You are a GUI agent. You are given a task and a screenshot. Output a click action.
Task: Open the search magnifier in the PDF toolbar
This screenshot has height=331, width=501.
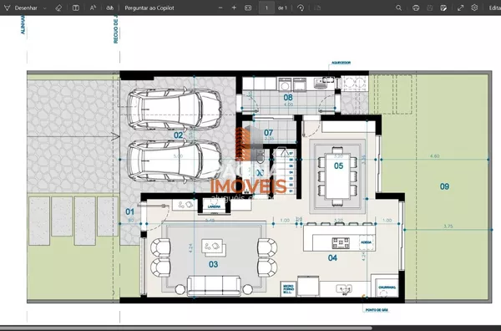pyautogui.click(x=398, y=8)
